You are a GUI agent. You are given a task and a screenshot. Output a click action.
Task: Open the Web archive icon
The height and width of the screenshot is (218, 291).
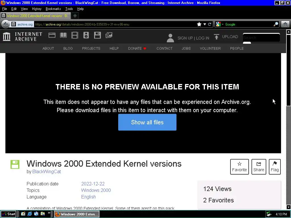pos(52,35)
